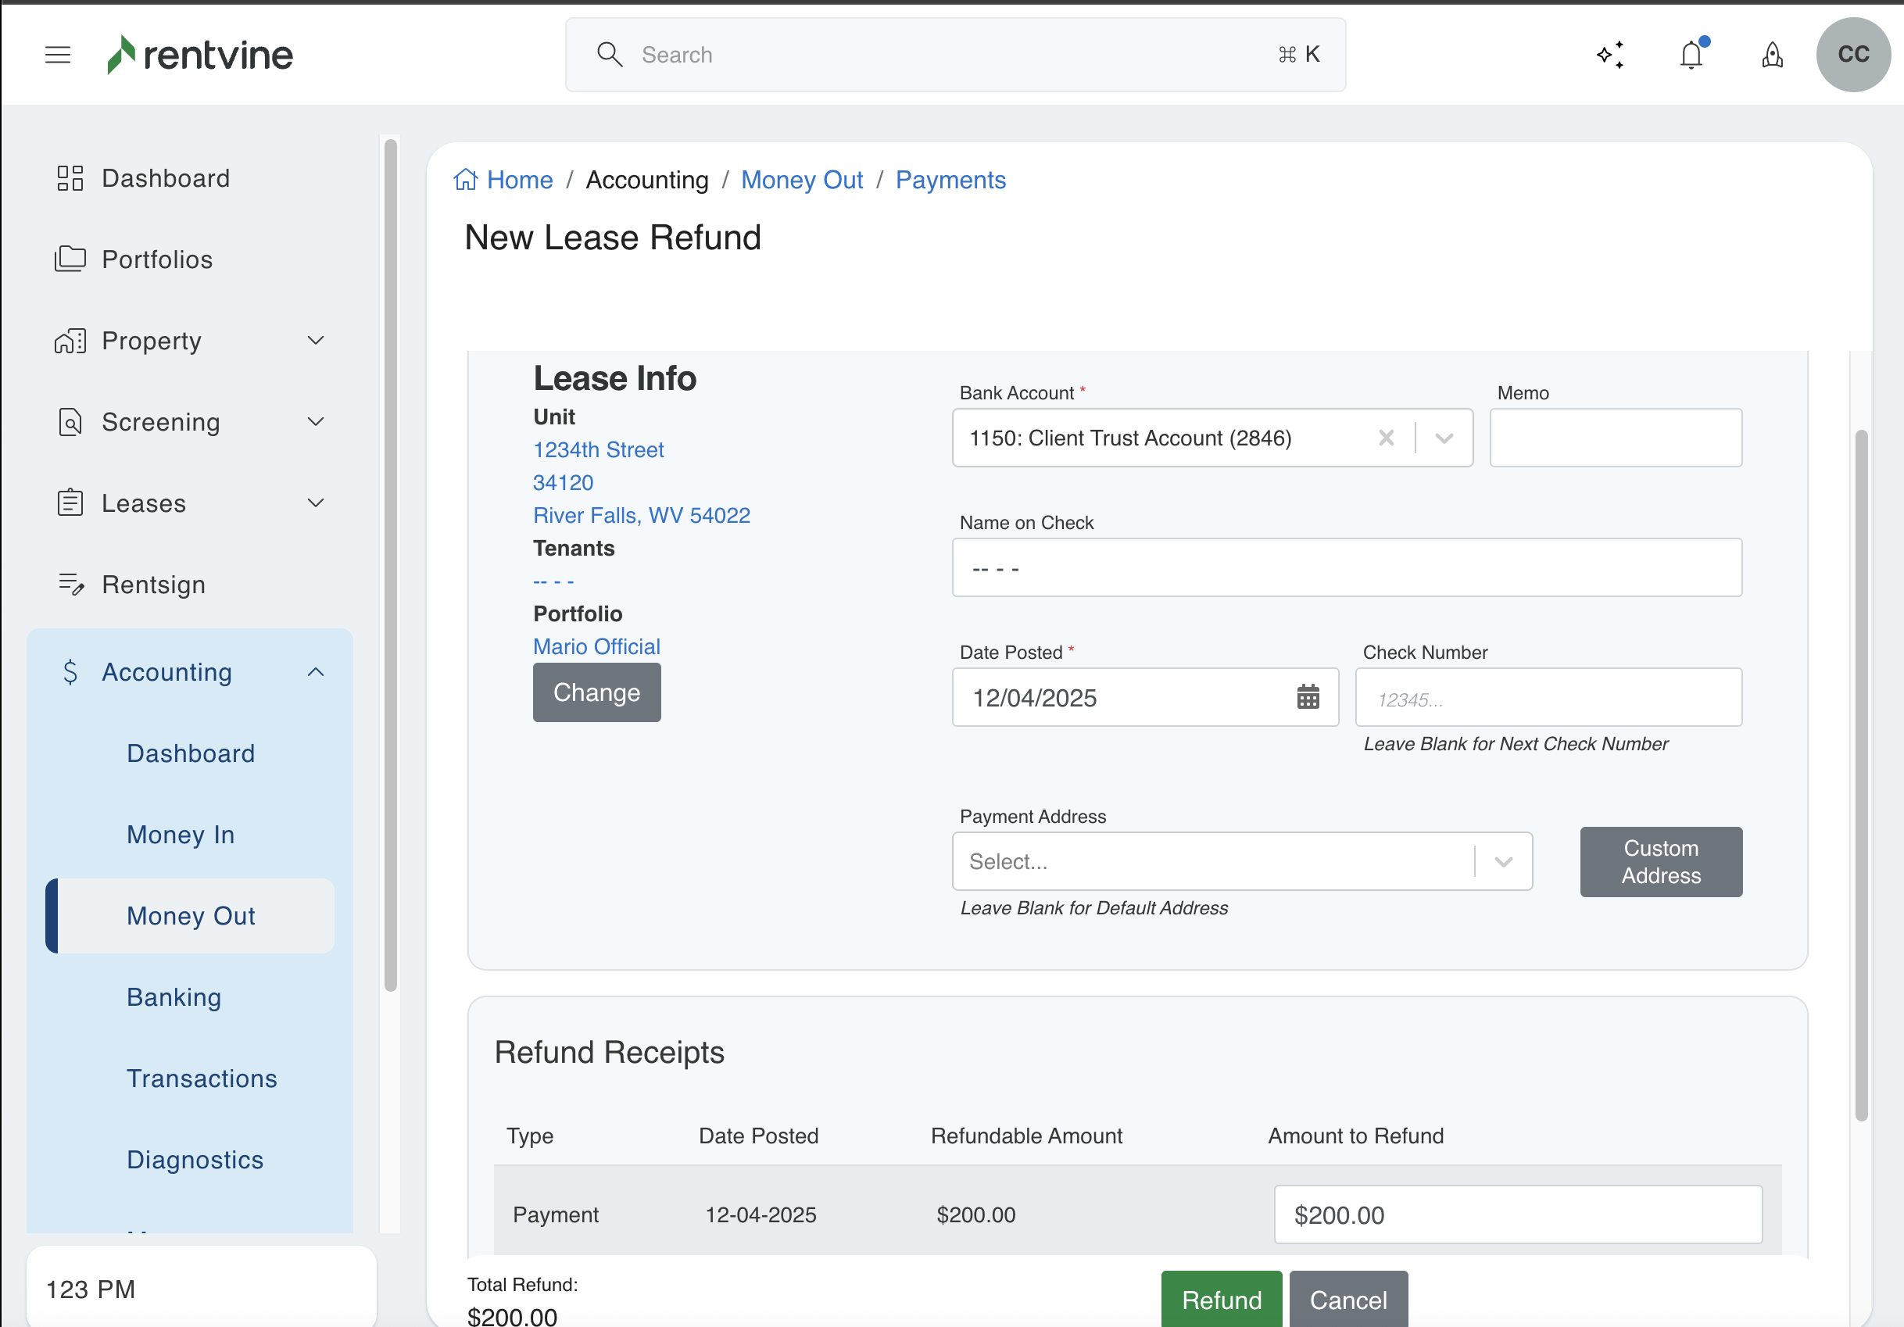Collapse the Accounting sidebar section
Viewport: 1904px width, 1327px height.
coord(315,673)
